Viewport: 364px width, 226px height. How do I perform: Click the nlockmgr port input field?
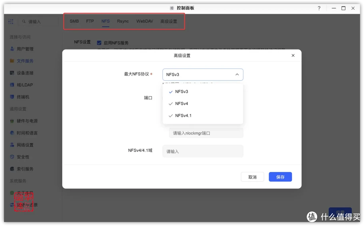click(206, 133)
